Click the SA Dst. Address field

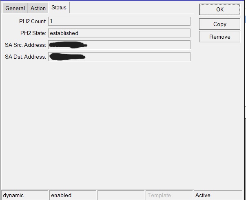click(x=119, y=57)
